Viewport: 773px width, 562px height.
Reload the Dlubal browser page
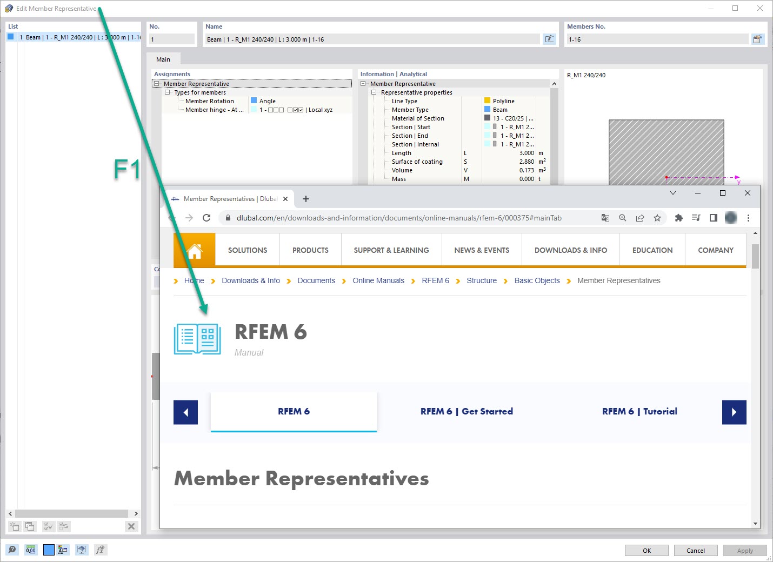coord(206,218)
